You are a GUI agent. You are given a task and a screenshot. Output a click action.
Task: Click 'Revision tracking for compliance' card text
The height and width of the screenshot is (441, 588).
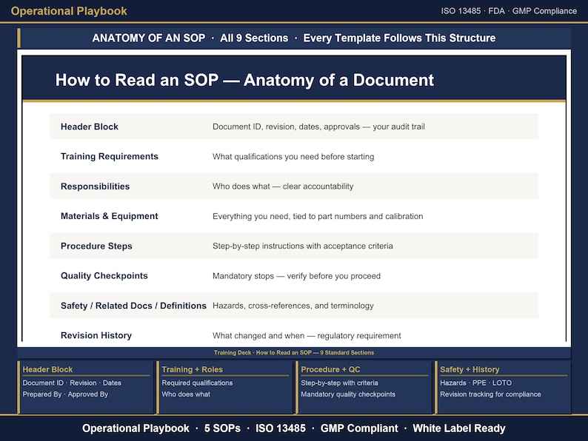490,394
